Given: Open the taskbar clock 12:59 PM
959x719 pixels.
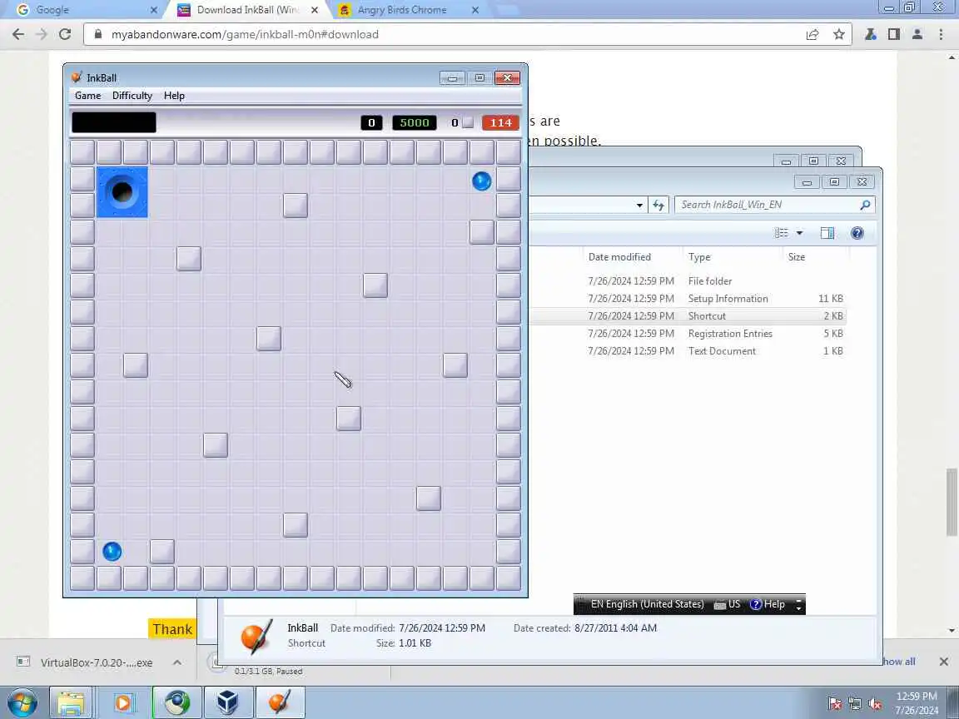Looking at the screenshot, I should 917,703.
